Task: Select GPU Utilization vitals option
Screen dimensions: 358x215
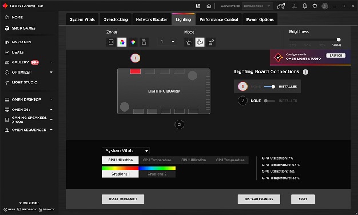Action: [194, 160]
